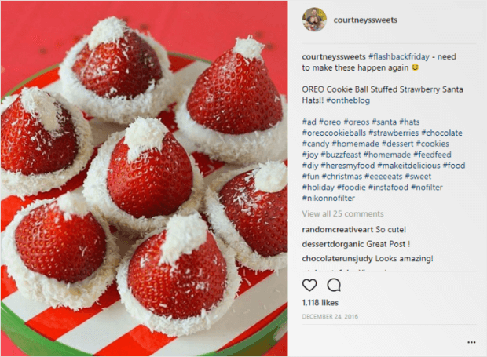Open the #instafood hashtag

coord(388,187)
